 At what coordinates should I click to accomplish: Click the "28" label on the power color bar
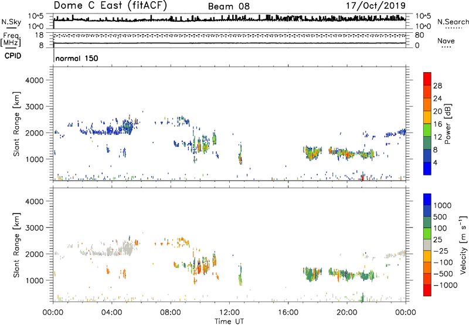pos(437,86)
